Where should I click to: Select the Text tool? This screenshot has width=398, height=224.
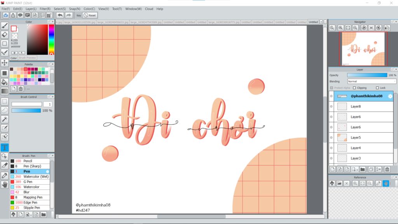[5, 147]
